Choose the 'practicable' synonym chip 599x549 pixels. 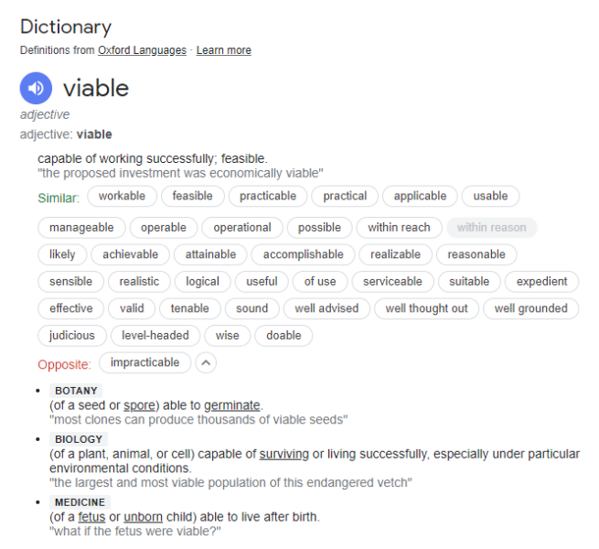coord(268,196)
